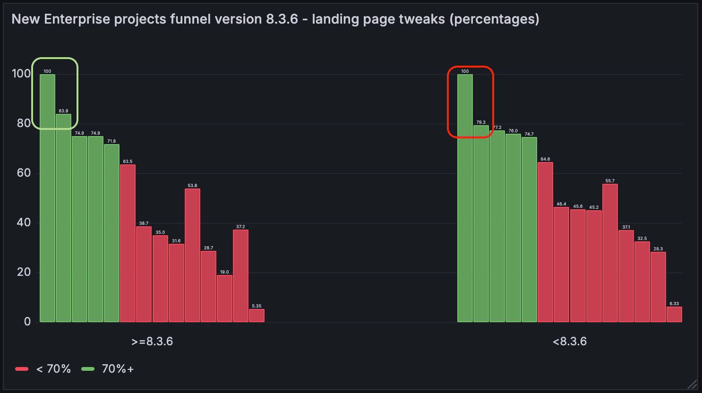Select the 100 bar in the <8.3.6 group
The image size is (702, 393).
(465, 198)
